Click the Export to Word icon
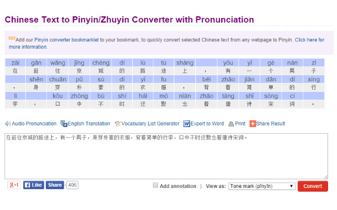Viewport: 337px width, 210px height. [186, 124]
